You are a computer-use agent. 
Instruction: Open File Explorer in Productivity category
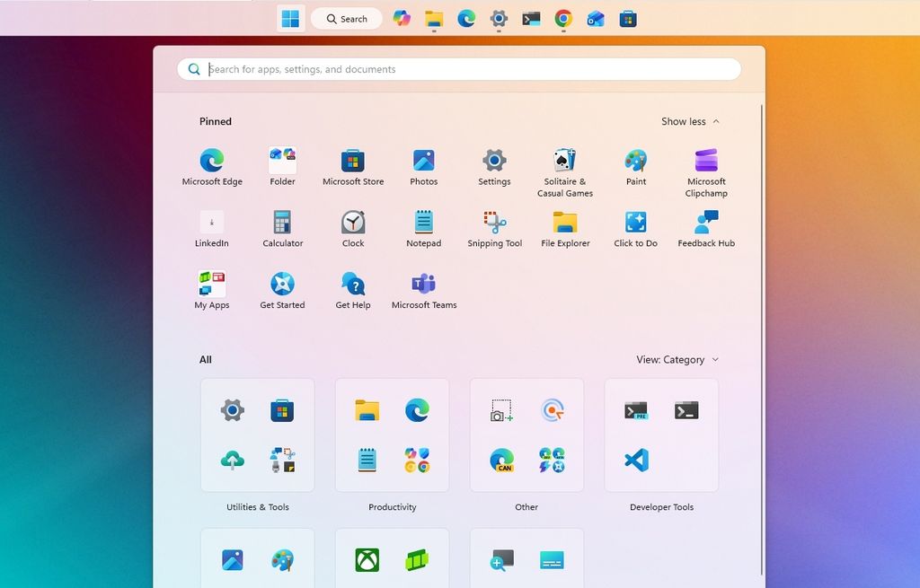[x=367, y=410]
